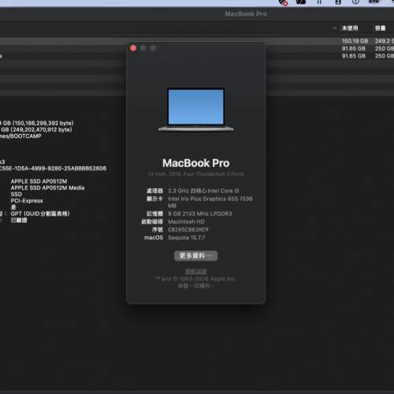Image resolution: width=394 pixels, height=394 pixels.
Task: Click menu bar icon with red badge
Action: 284,2
